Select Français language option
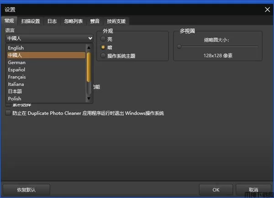Viewport: 274px width, 198px height. (x=17, y=77)
